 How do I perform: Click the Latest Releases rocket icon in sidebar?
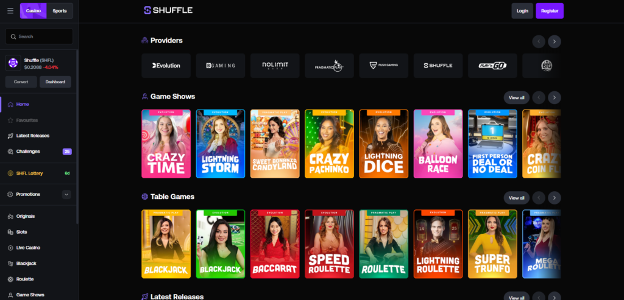coord(10,136)
